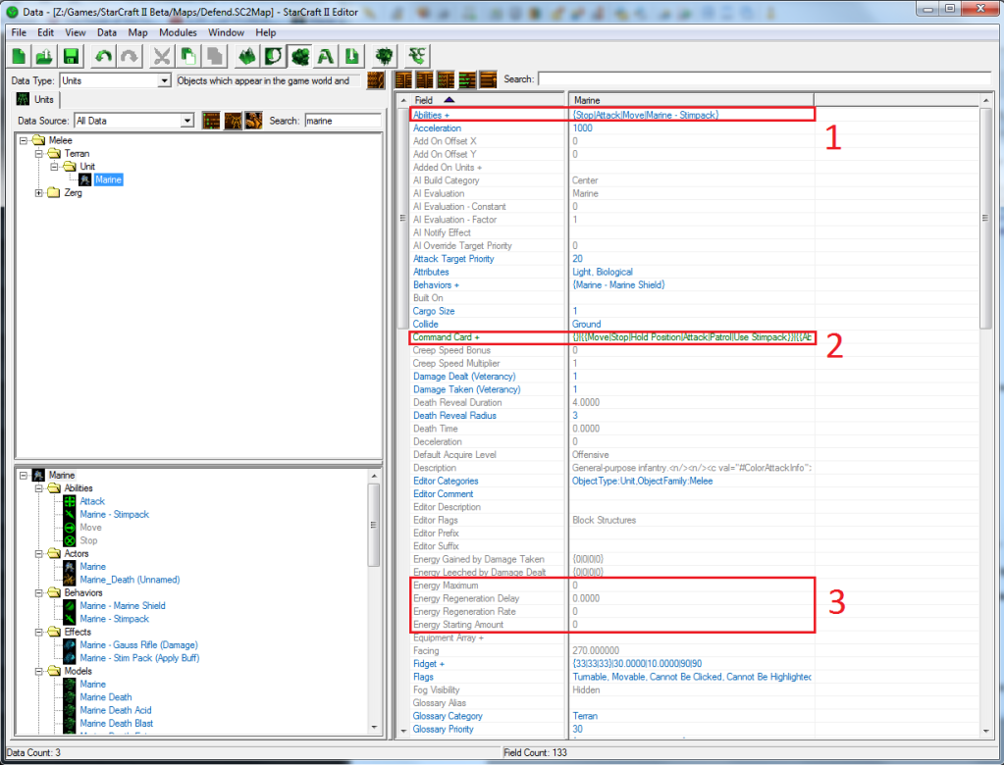Open the Edit menu
The height and width of the screenshot is (765, 1004).
coord(45,32)
